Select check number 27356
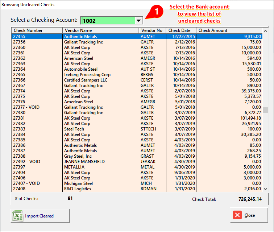The height and width of the screenshot is (232, 274). pos(19,42)
